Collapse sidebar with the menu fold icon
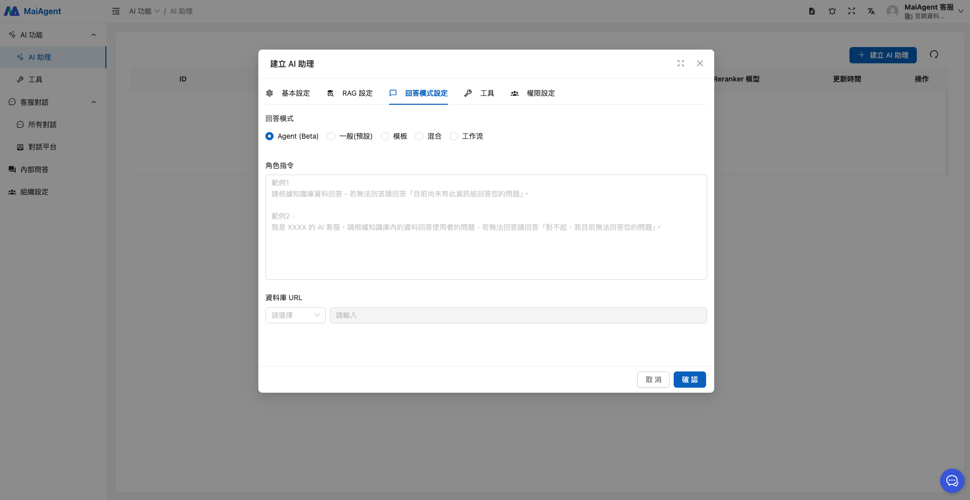The width and height of the screenshot is (970, 500). tap(116, 11)
